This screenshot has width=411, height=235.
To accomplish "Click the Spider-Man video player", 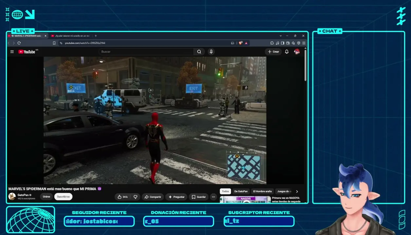I will pos(155,120).
